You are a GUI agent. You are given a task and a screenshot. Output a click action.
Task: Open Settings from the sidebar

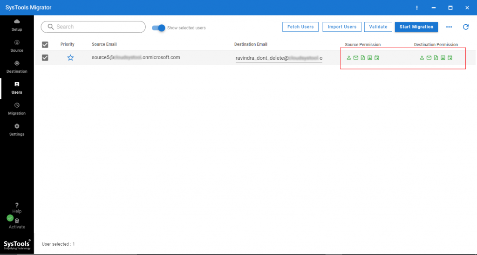(17, 130)
